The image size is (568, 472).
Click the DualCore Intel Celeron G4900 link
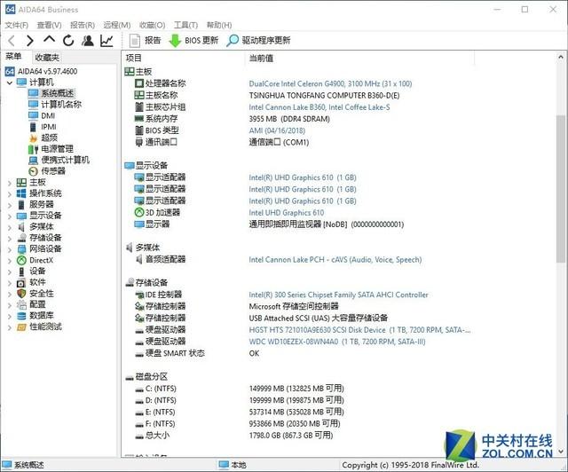pyautogui.click(x=330, y=83)
